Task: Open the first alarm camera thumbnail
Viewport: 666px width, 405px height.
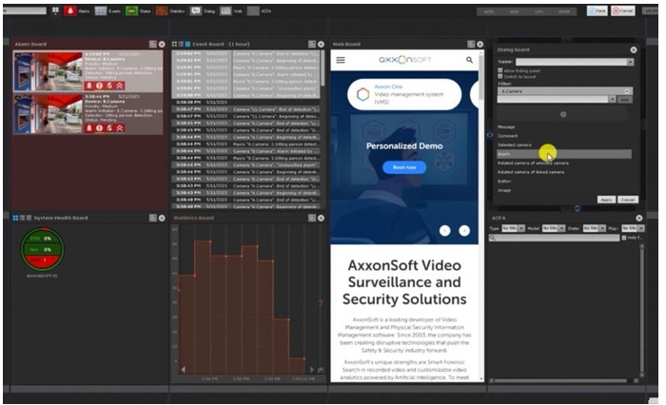Action: [x=48, y=71]
